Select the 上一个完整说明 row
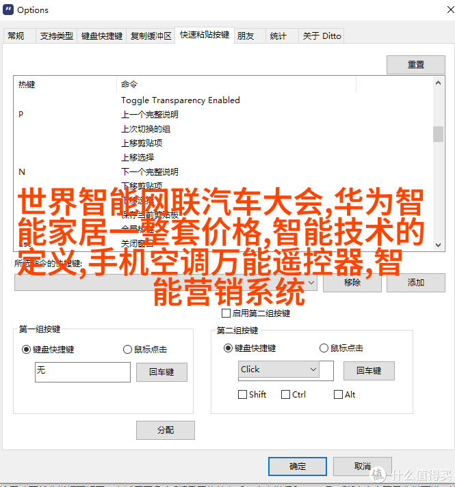The height and width of the screenshot is (487, 455). tap(223, 115)
